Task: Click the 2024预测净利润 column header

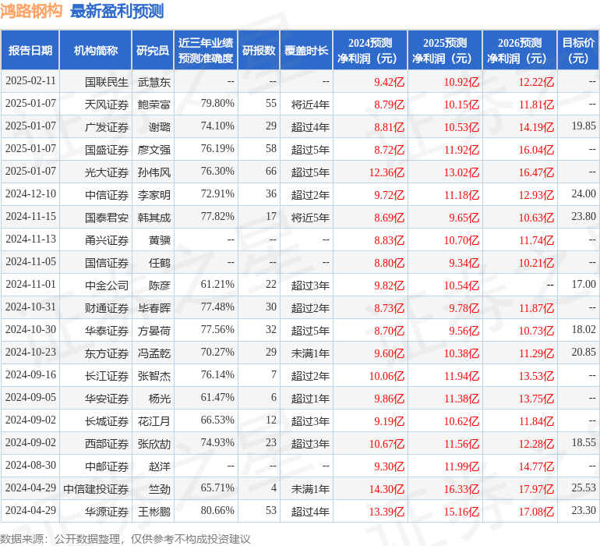Action: click(x=370, y=50)
